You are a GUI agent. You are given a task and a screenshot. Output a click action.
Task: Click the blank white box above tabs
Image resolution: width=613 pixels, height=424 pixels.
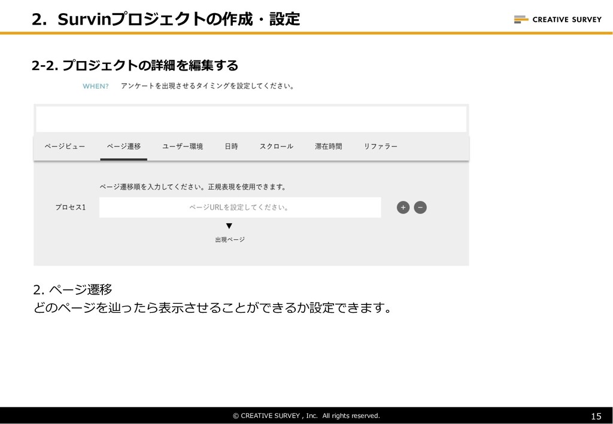[x=251, y=119]
